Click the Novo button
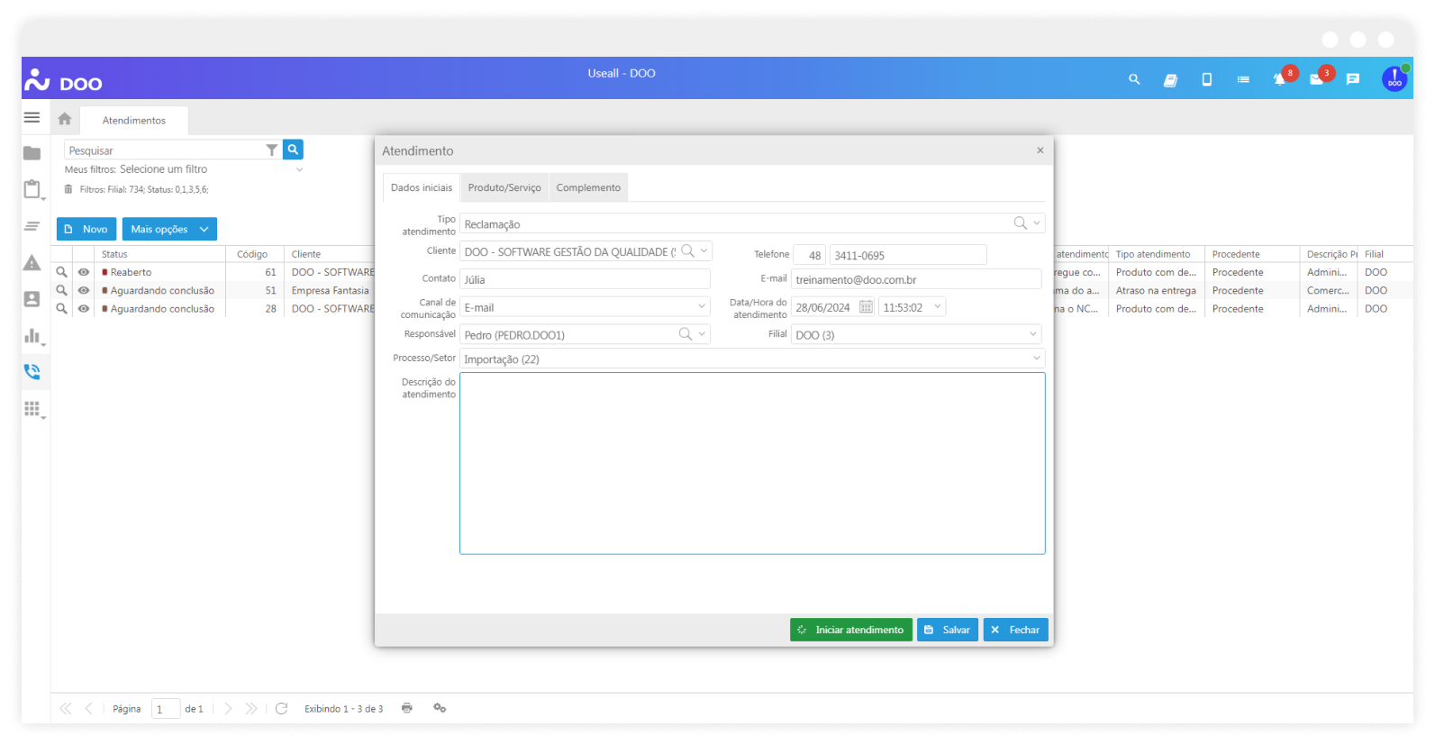 86,229
